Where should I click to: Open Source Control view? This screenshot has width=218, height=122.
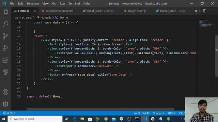coord(5,36)
